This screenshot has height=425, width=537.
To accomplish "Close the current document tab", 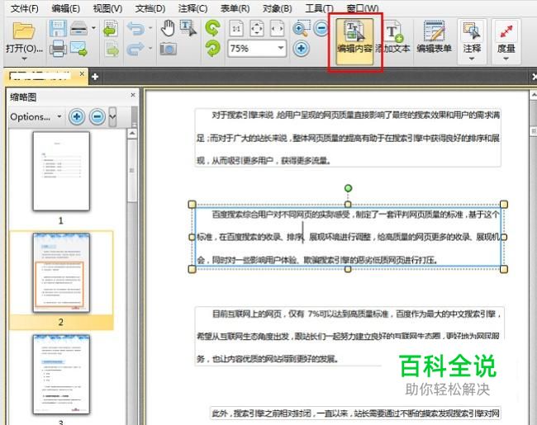I will pyautogui.click(x=82, y=73).
